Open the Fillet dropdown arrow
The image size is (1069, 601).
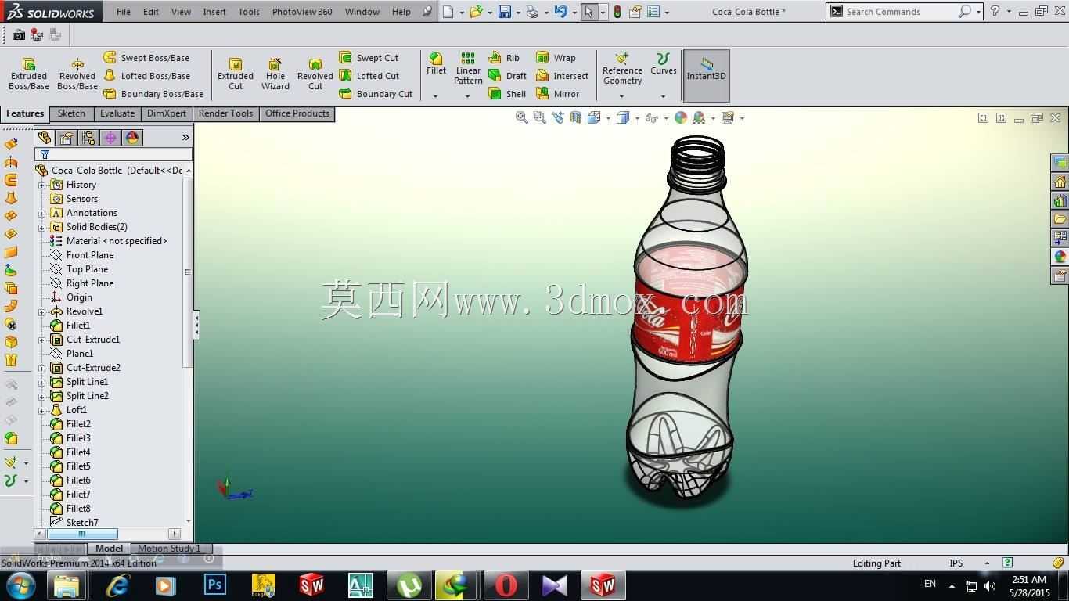(436, 96)
